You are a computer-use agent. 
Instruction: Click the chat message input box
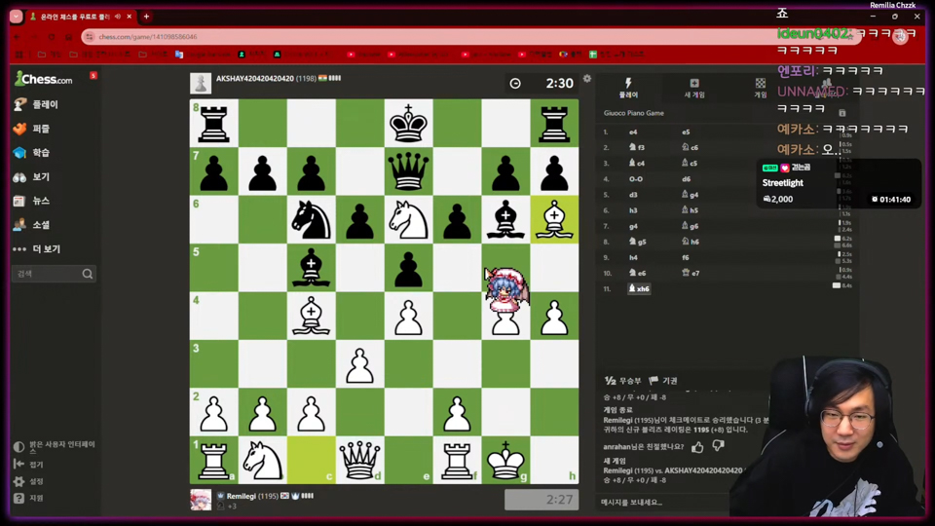(x=662, y=503)
